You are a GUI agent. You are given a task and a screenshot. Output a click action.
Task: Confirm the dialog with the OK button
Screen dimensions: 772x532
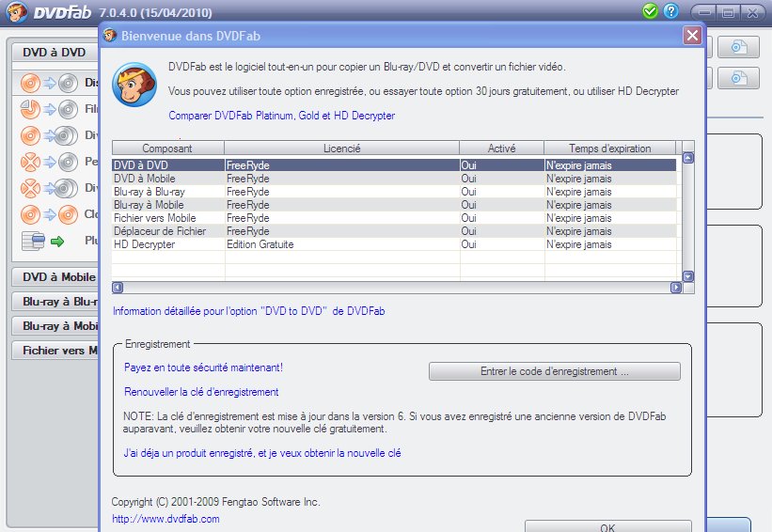pos(608,526)
